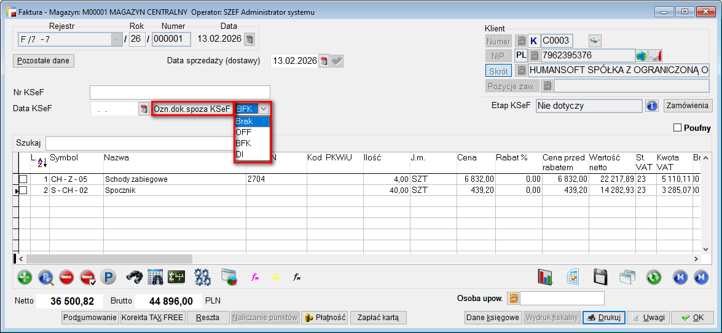
Task: Select OFF from the dropdown list
Action: [x=244, y=132]
